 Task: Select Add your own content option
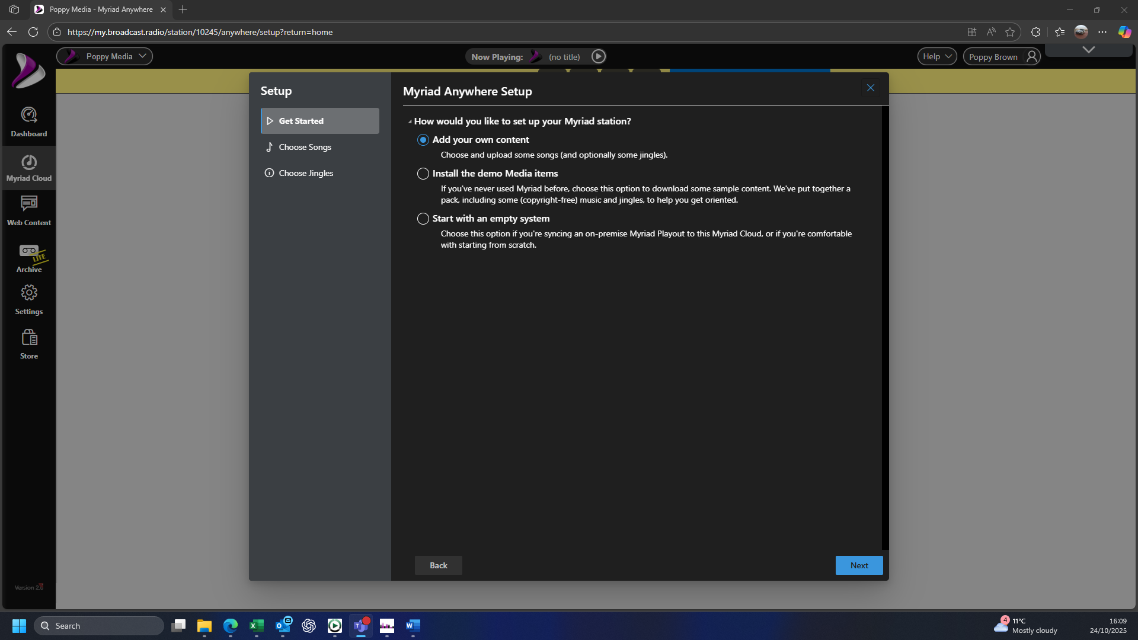pos(423,140)
